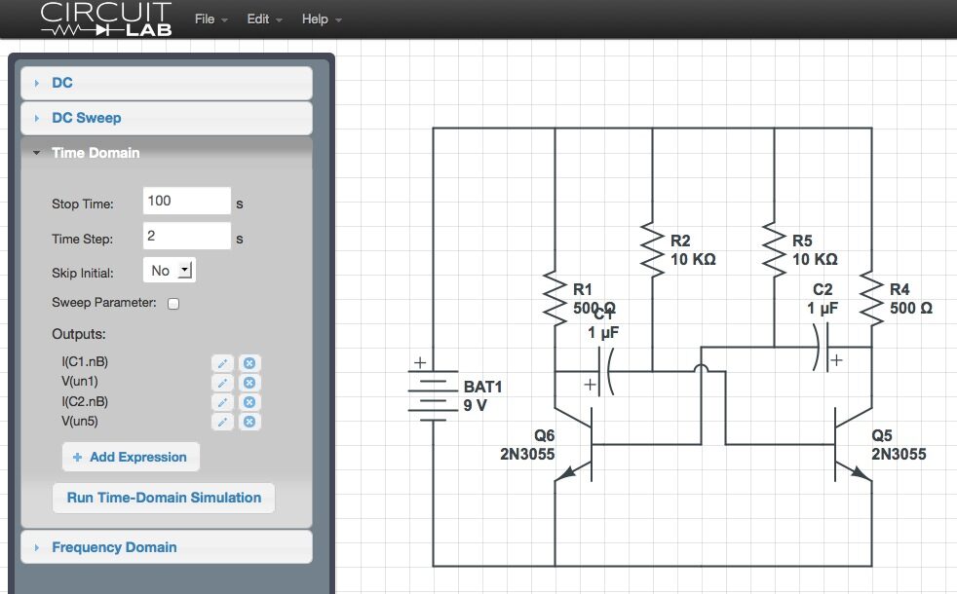Click pencil icon next to V(un1)
Screen dimensions: 957x594
(x=222, y=383)
